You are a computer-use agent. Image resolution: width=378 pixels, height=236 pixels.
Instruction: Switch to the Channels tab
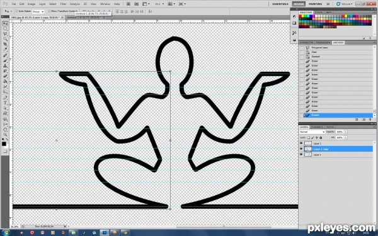click(x=317, y=127)
